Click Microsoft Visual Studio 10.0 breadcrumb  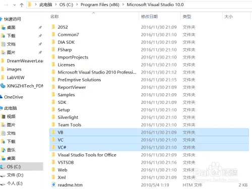pyautogui.click(x=155, y=5)
